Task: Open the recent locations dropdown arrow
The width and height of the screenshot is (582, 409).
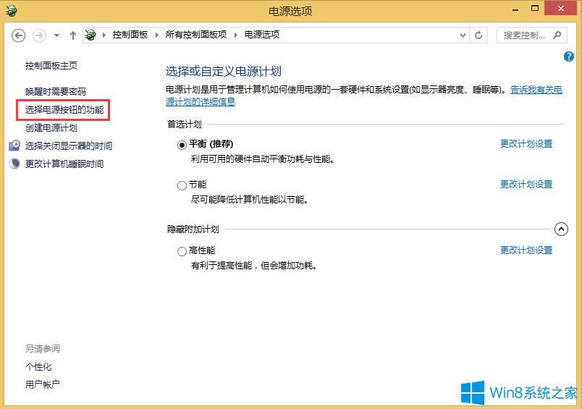Action: (x=56, y=35)
